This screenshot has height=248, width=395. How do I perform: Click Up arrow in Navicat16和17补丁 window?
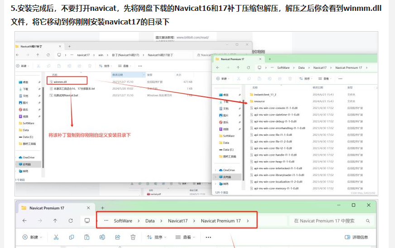38,55
